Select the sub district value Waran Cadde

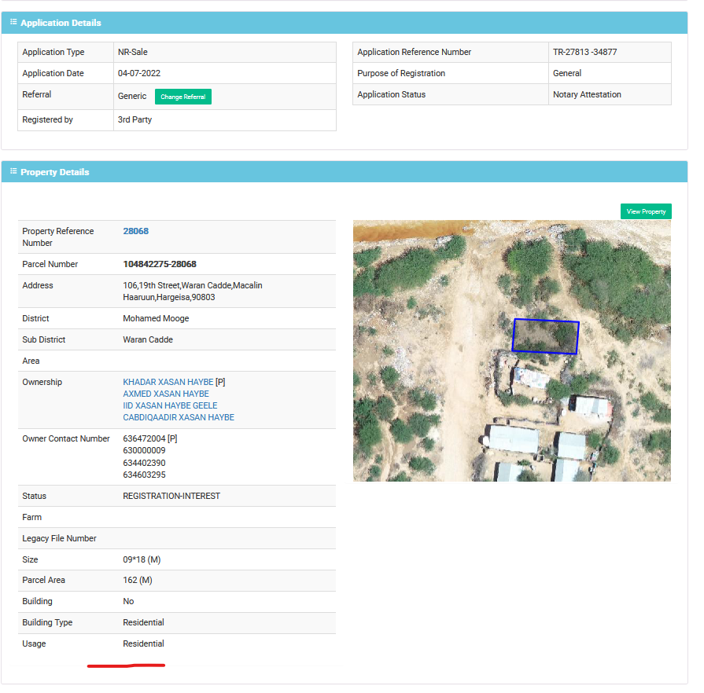tap(148, 339)
